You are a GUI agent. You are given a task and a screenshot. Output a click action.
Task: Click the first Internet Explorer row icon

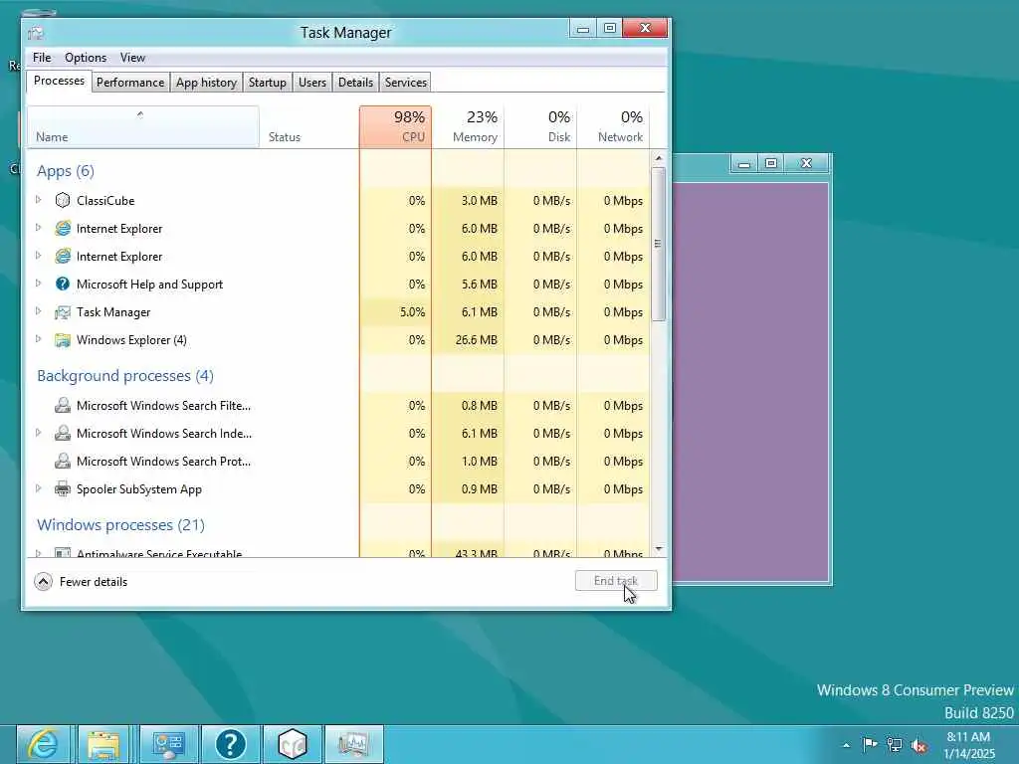point(63,228)
